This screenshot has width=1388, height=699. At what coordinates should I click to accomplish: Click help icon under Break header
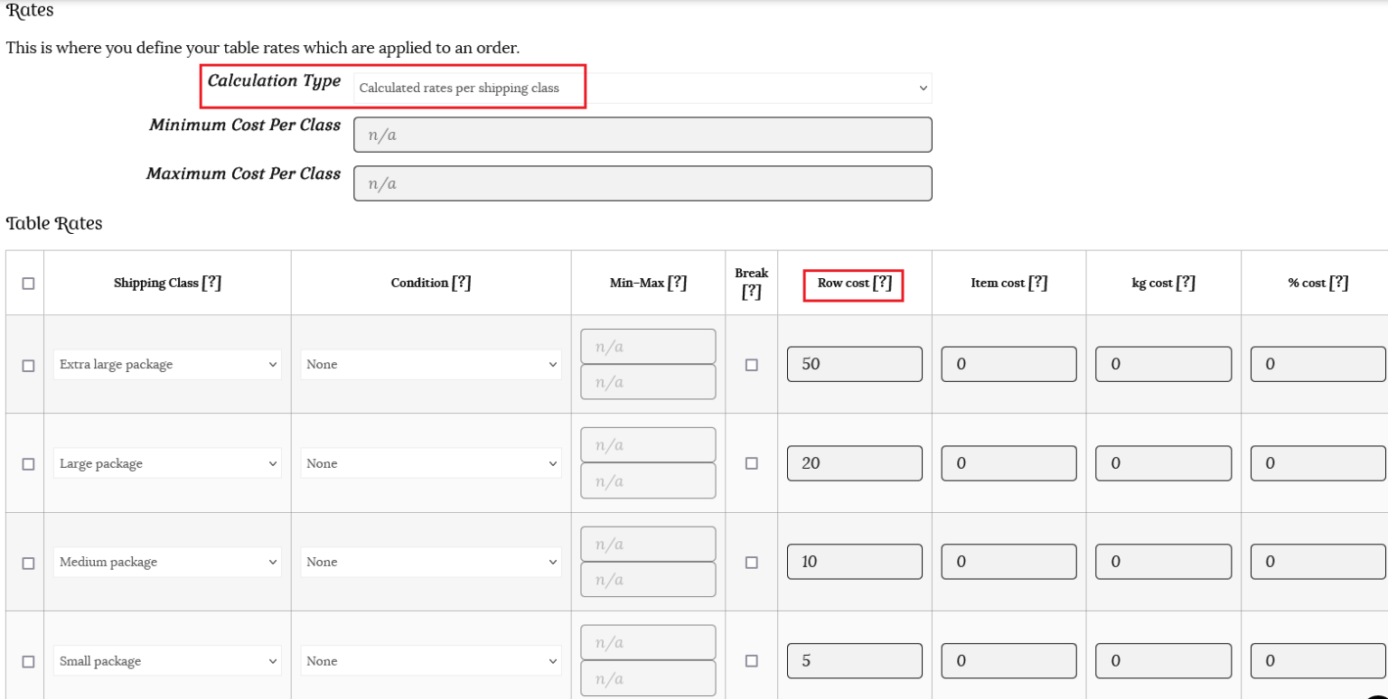[751, 292]
